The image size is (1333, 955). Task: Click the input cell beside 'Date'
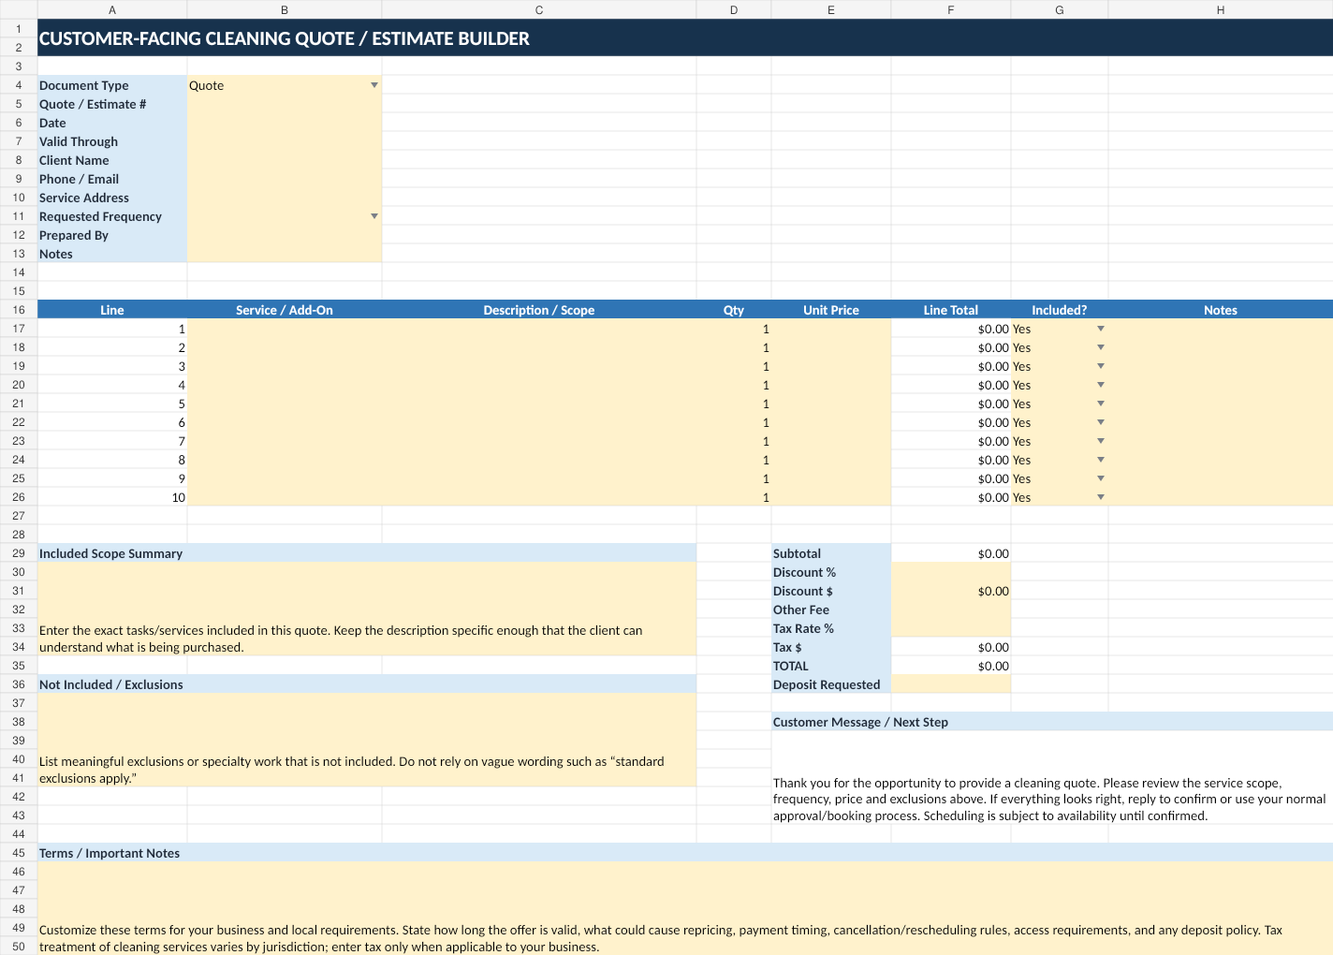click(x=285, y=123)
